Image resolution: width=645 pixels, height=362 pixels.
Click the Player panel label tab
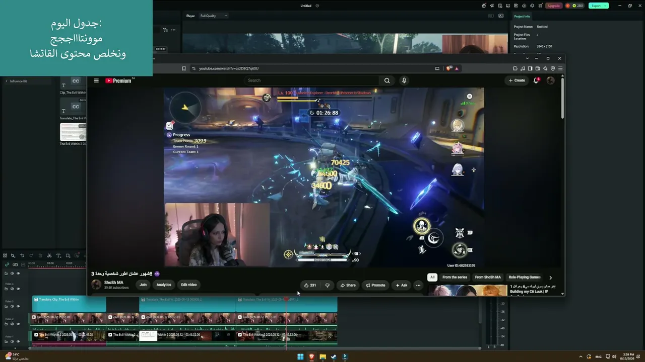pyautogui.click(x=190, y=16)
